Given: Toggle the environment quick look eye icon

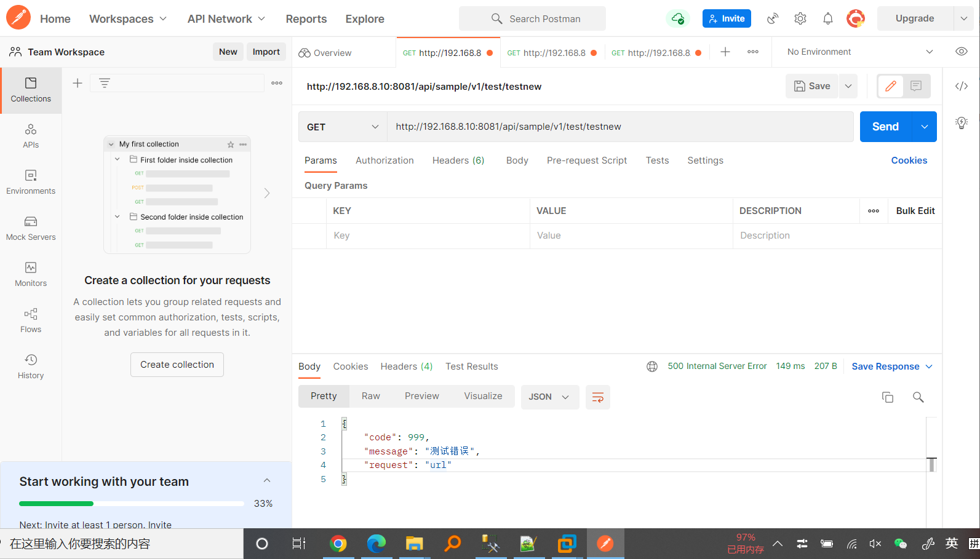Looking at the screenshot, I should [x=961, y=52].
